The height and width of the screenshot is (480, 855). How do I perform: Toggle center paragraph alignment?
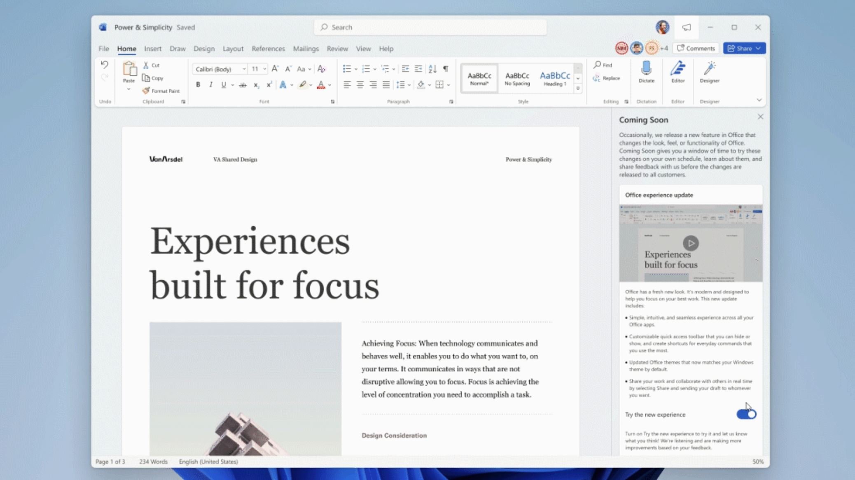[x=361, y=84]
